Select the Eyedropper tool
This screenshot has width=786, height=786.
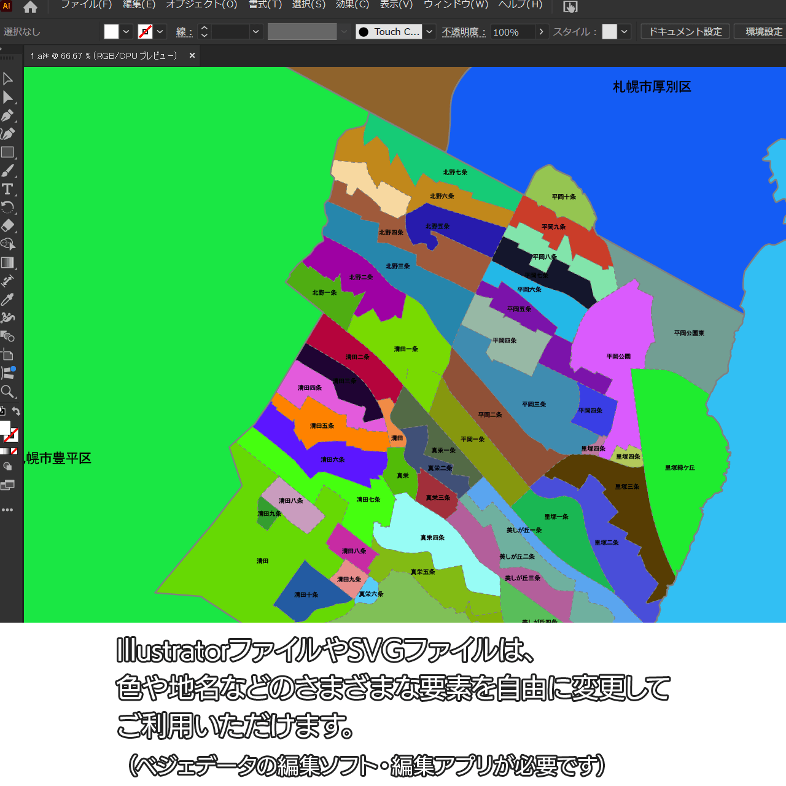click(8, 300)
